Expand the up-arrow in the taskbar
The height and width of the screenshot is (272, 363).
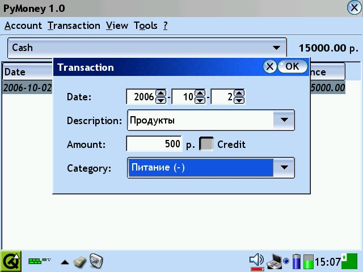65,262
